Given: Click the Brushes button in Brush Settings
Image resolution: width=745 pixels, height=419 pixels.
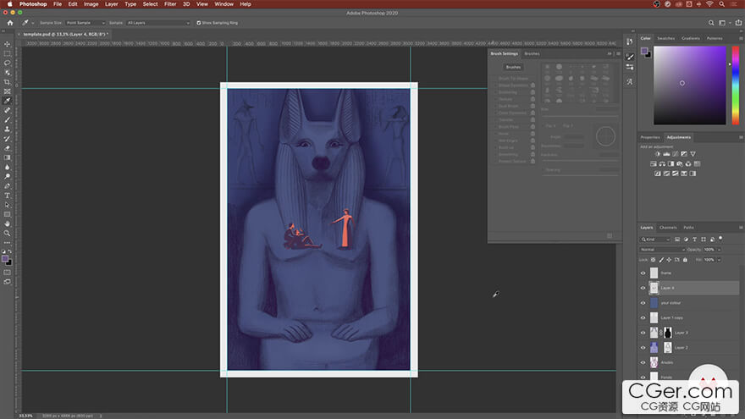Looking at the screenshot, I should click(x=513, y=67).
